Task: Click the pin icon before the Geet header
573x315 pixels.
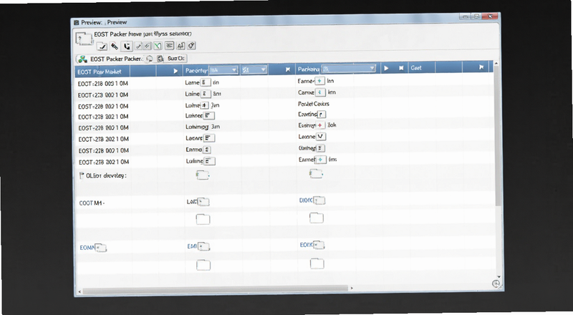Action: [401, 68]
